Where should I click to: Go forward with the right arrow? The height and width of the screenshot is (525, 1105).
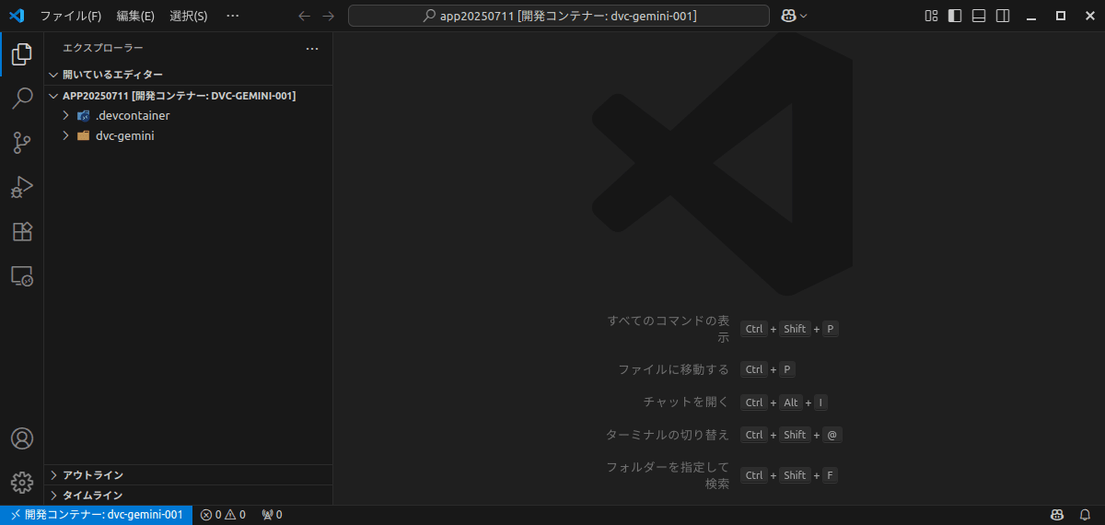[x=329, y=16]
